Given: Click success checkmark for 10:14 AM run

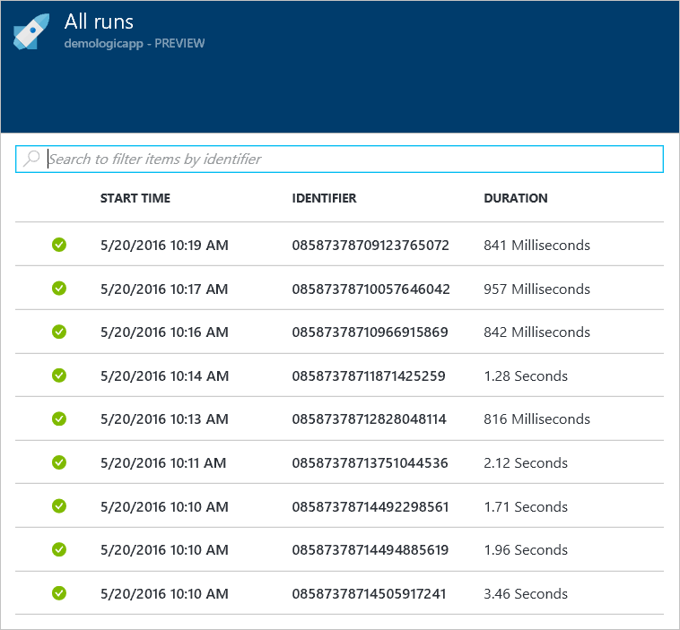Looking at the screenshot, I should (x=59, y=375).
